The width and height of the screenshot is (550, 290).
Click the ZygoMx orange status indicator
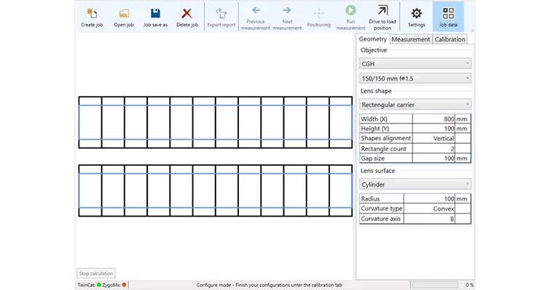(x=124, y=285)
